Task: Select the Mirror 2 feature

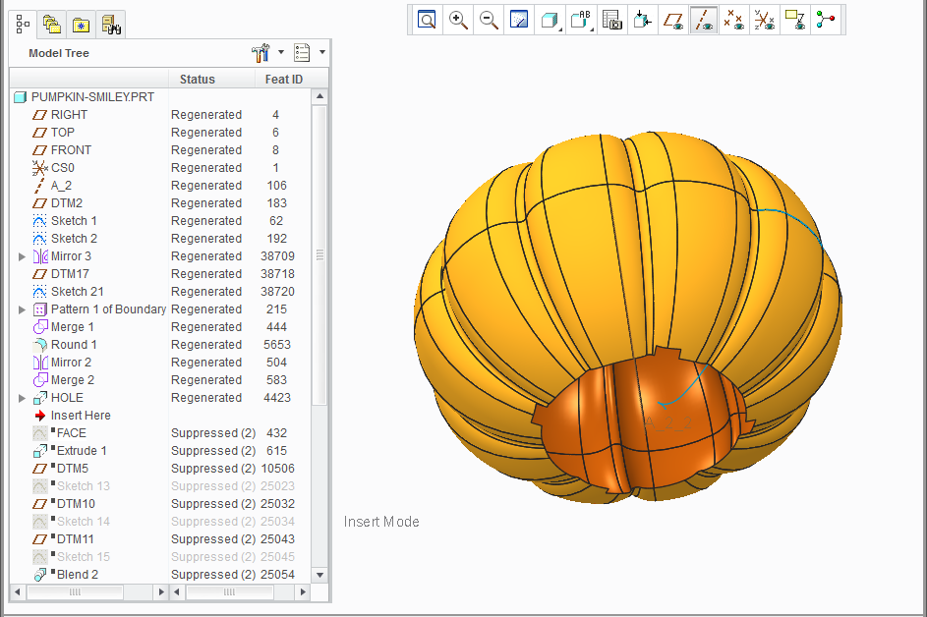Action: [62, 363]
